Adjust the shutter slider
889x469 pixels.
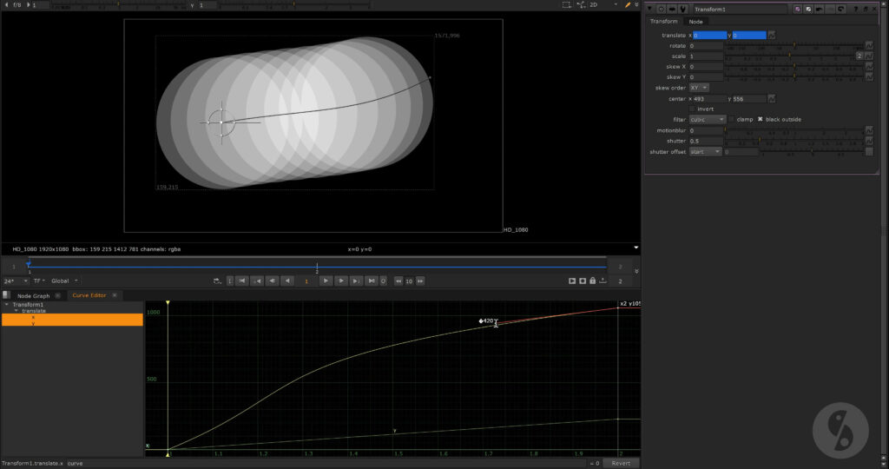(794, 141)
